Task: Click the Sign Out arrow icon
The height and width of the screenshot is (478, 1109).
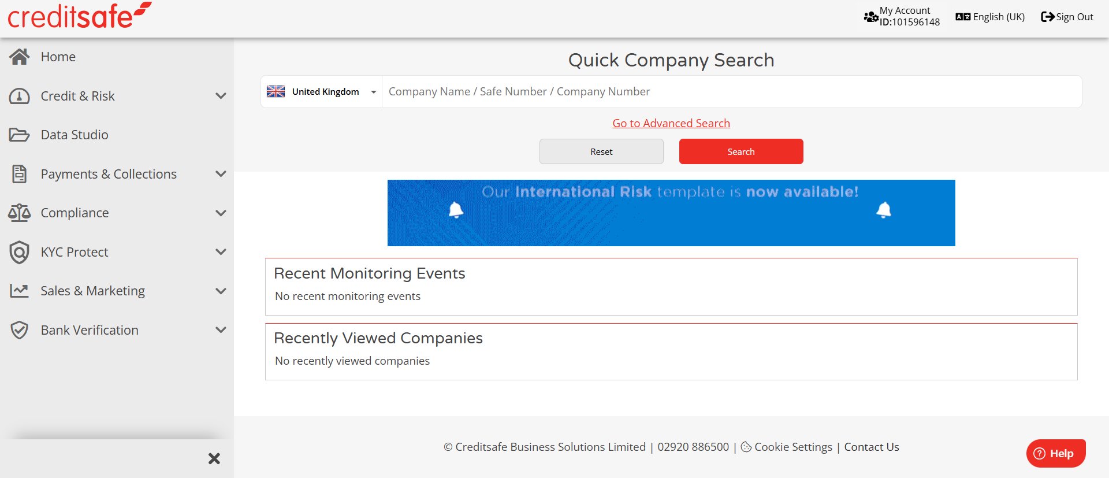Action: pyautogui.click(x=1048, y=17)
